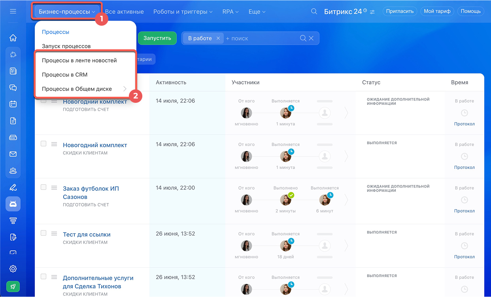Expand participants chevron in Новогодний комплект Скидки клиентам row

(346, 157)
